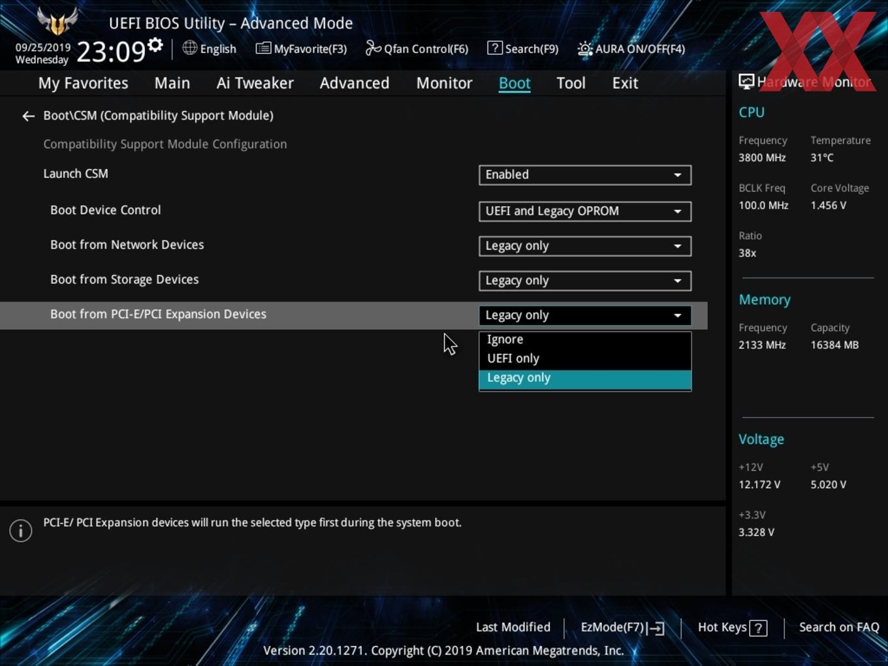The height and width of the screenshot is (666, 888).
Task: Click the Compatibility Support Module Configuration heading
Action: (165, 144)
